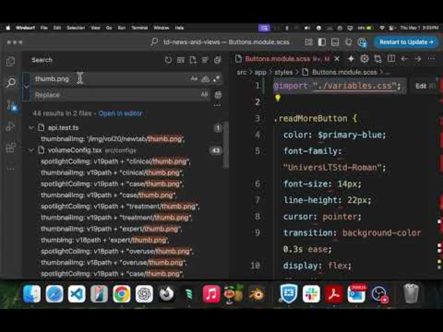Switch results to view as tree
443x332 pixels.
[x=205, y=60]
